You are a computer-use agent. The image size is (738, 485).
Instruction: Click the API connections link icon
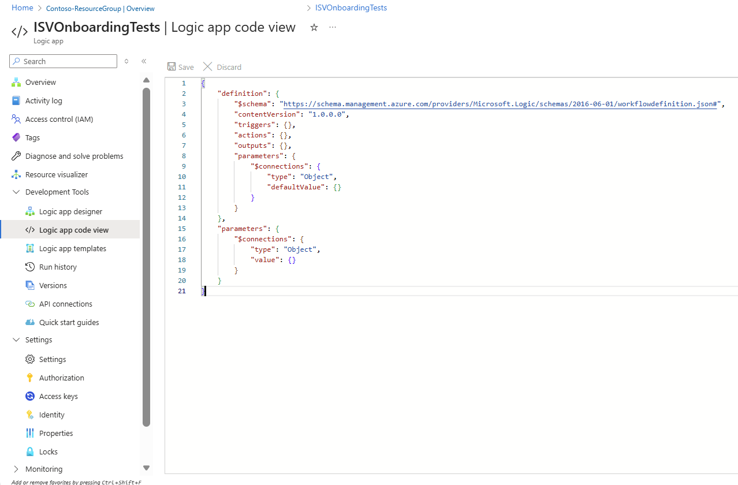30,304
